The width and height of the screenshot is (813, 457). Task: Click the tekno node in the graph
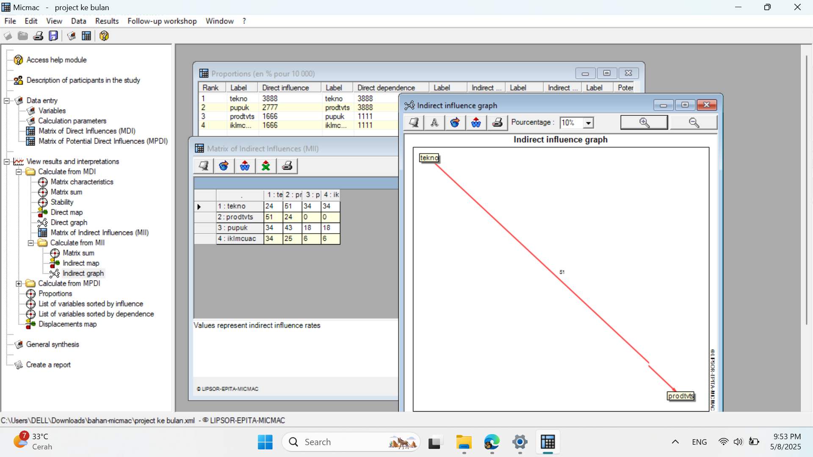coord(429,158)
